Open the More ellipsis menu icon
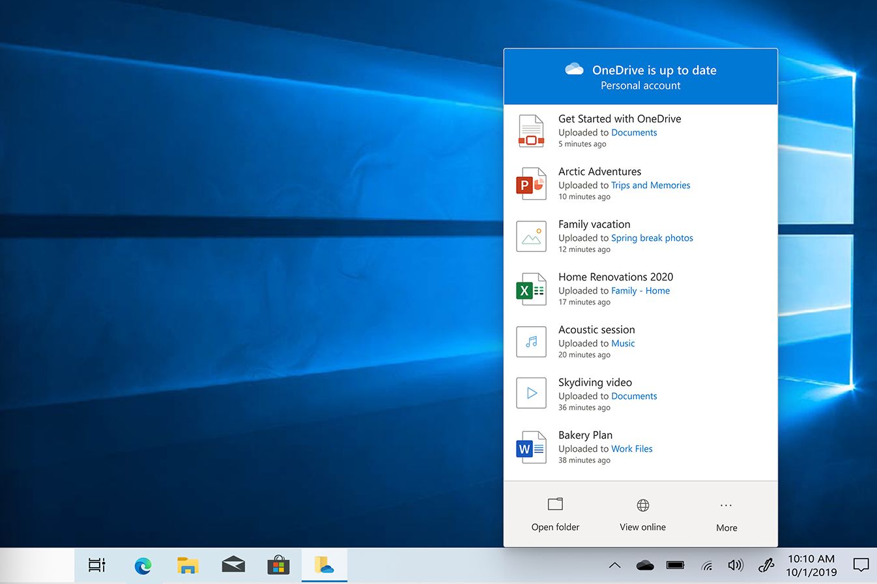877x584 pixels. point(726,505)
